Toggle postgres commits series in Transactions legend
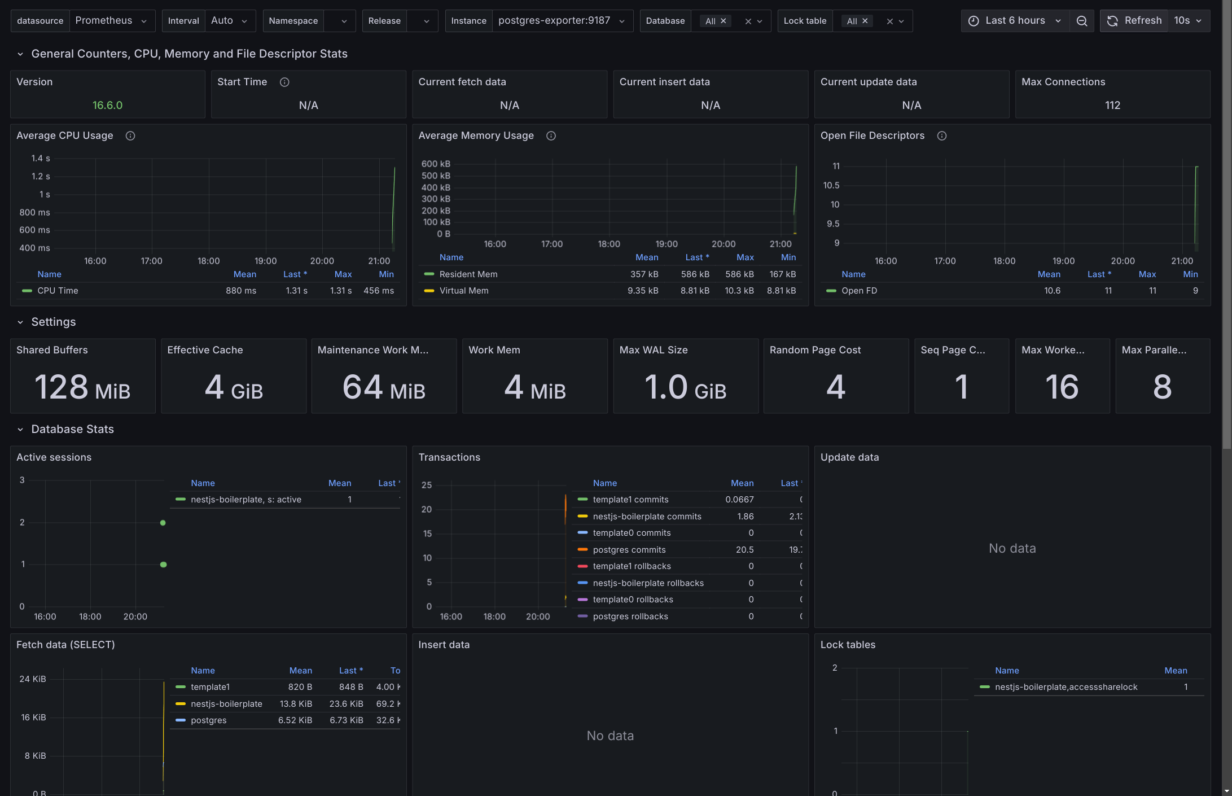1232x796 pixels. 629,550
